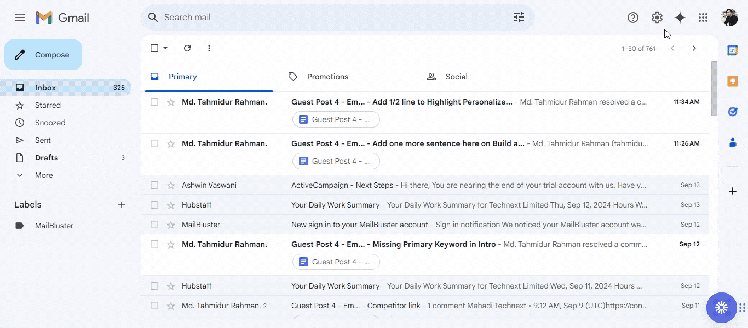Open the Drafts folder

pos(46,157)
